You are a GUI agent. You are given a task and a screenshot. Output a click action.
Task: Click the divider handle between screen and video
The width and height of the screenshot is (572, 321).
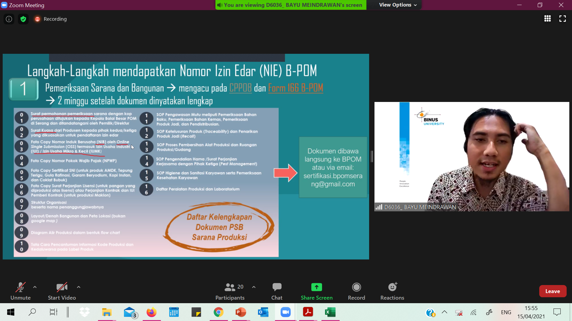pos(372,156)
